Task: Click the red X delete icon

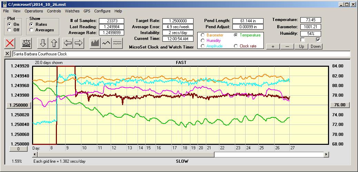Action: (x=10, y=43)
